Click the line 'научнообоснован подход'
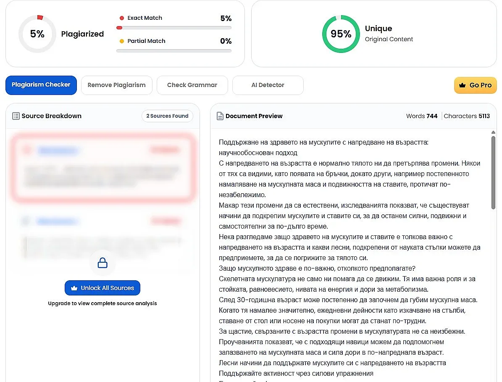Image resolution: width=502 pixels, height=382 pixels. tap(258, 153)
